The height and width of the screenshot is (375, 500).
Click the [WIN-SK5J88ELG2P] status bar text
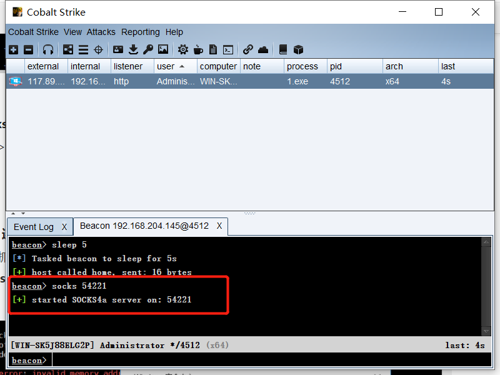click(x=52, y=346)
